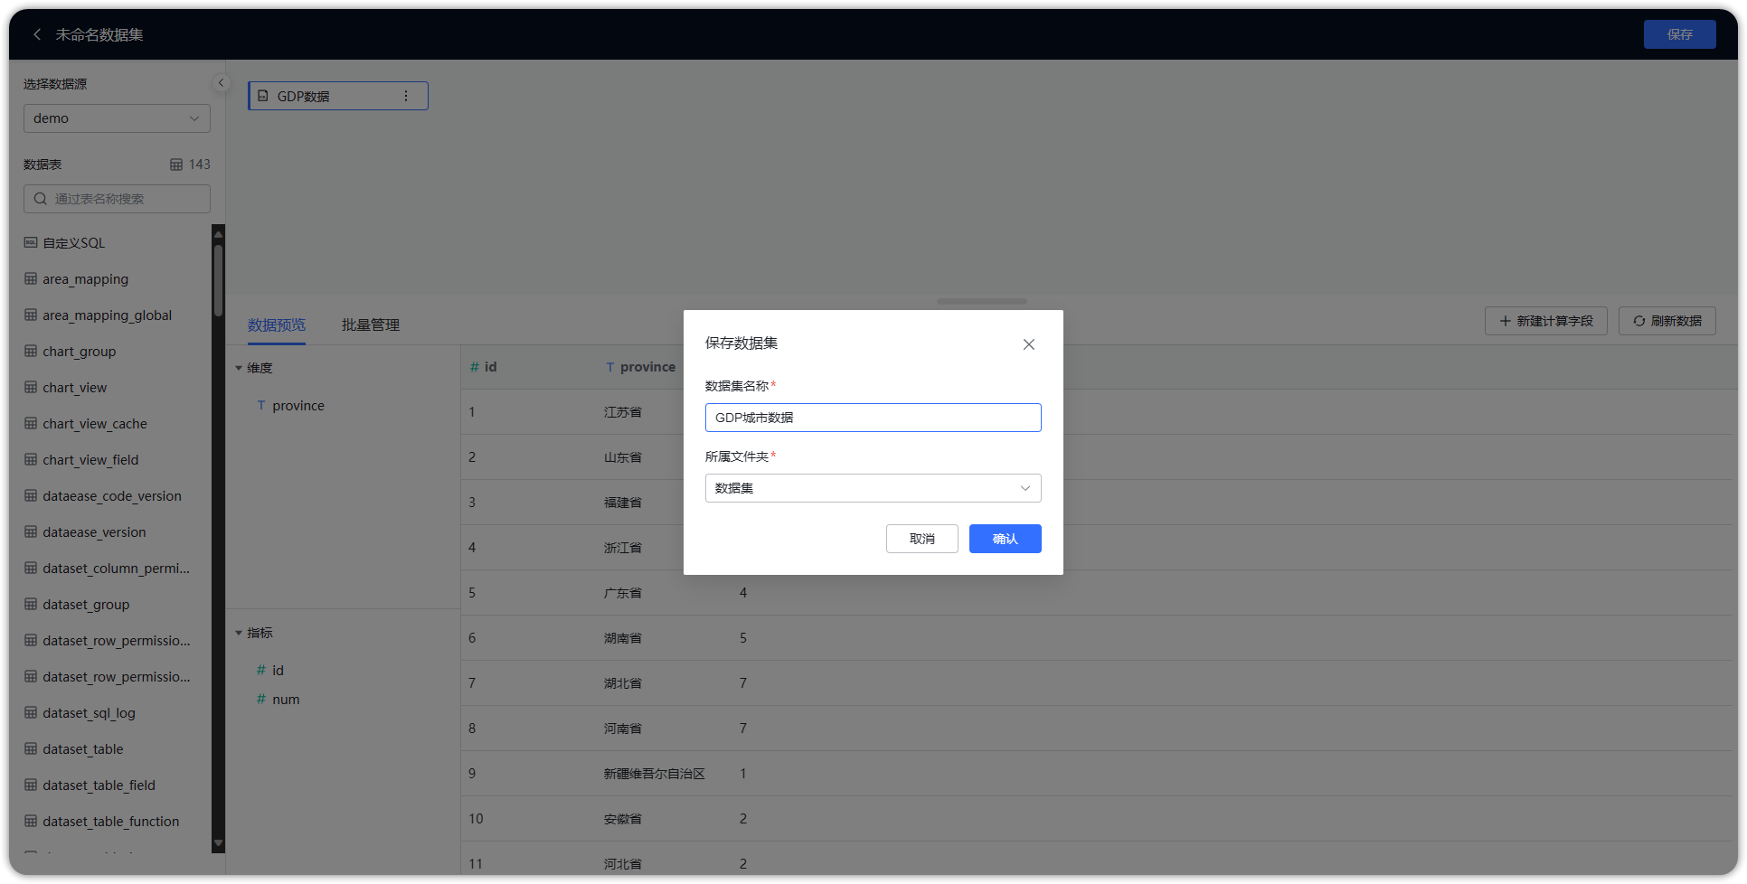The width and height of the screenshot is (1747, 884).
Task: Click the 确认 confirm button
Action: tap(1005, 539)
